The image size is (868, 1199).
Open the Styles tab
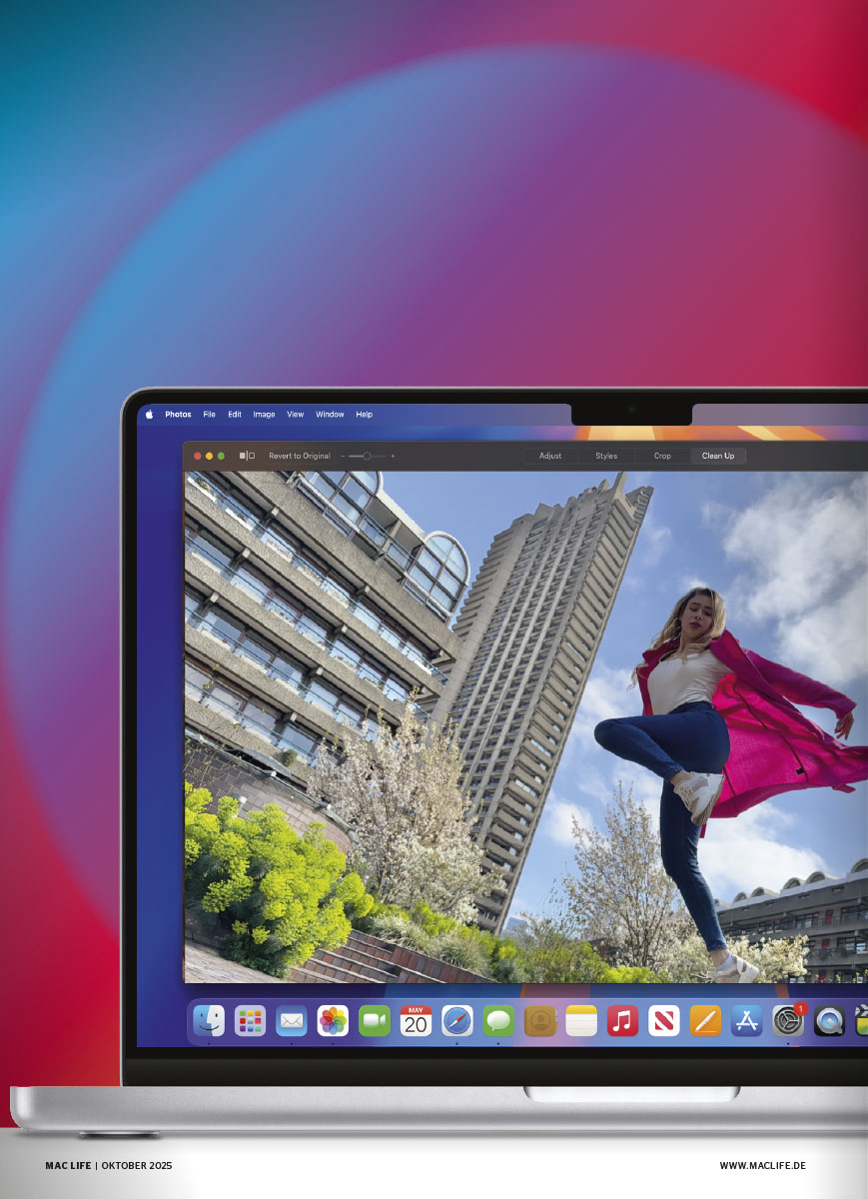[606, 456]
